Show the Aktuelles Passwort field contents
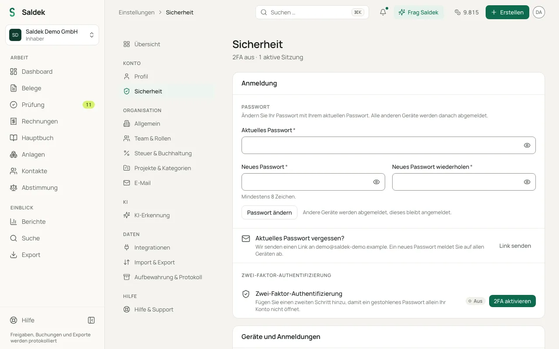This screenshot has width=559, height=349. tap(527, 145)
